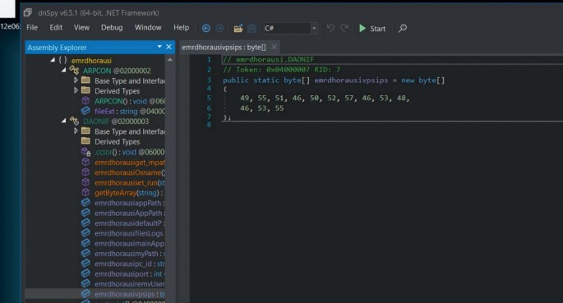Collapse the emrdhorausi namespace node

(53, 60)
